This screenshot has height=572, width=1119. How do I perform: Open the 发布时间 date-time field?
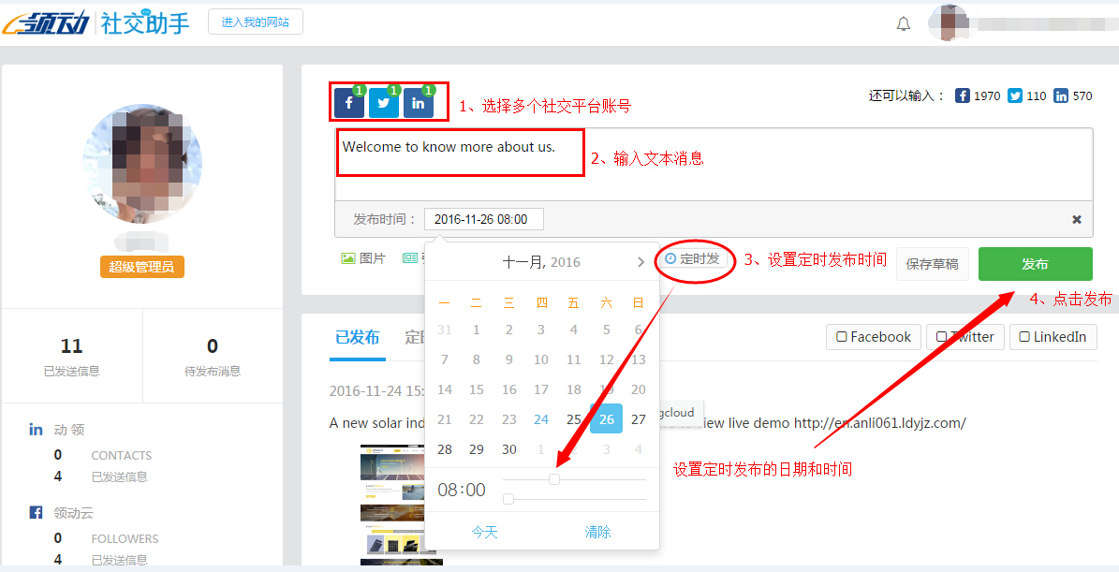point(483,219)
